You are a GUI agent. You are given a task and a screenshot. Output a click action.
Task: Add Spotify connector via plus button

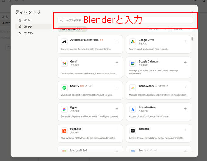coord(117,87)
